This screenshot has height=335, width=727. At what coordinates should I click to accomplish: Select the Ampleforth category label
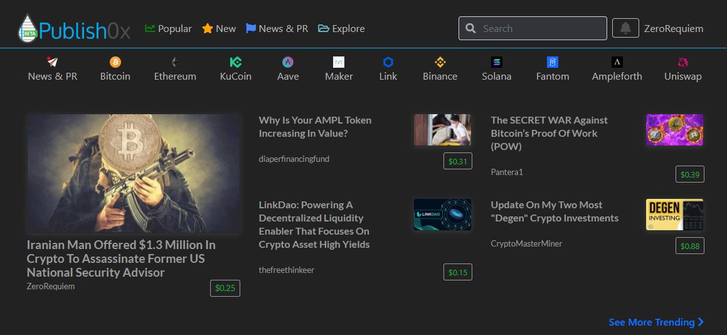click(617, 77)
